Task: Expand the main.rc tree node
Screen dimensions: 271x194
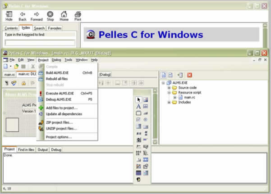Action: tap(175, 97)
